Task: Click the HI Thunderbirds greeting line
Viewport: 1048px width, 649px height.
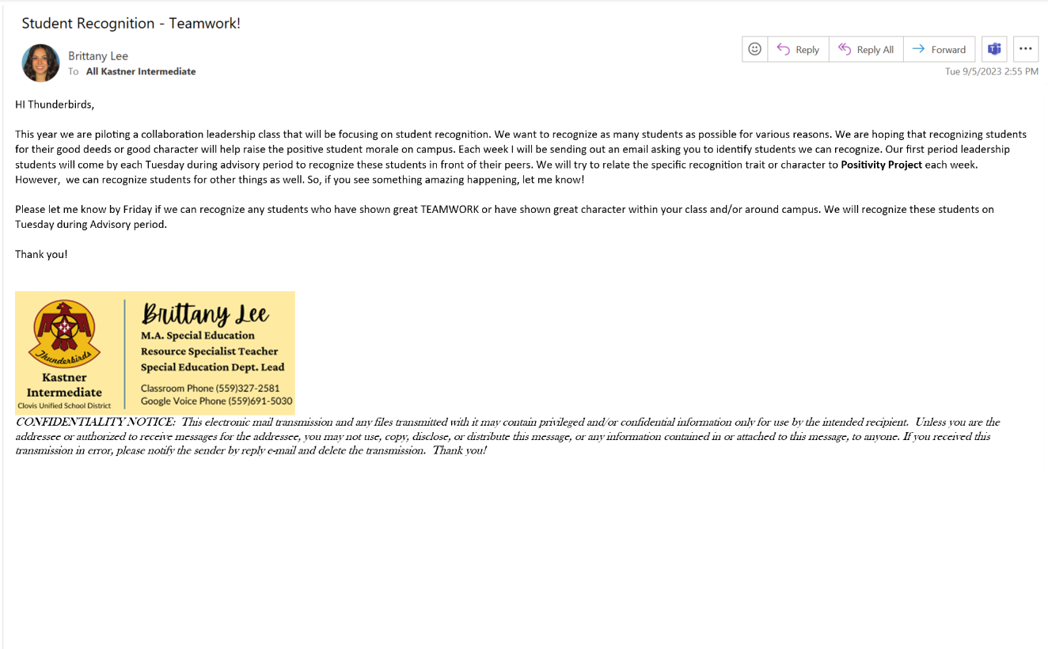Action: point(55,104)
